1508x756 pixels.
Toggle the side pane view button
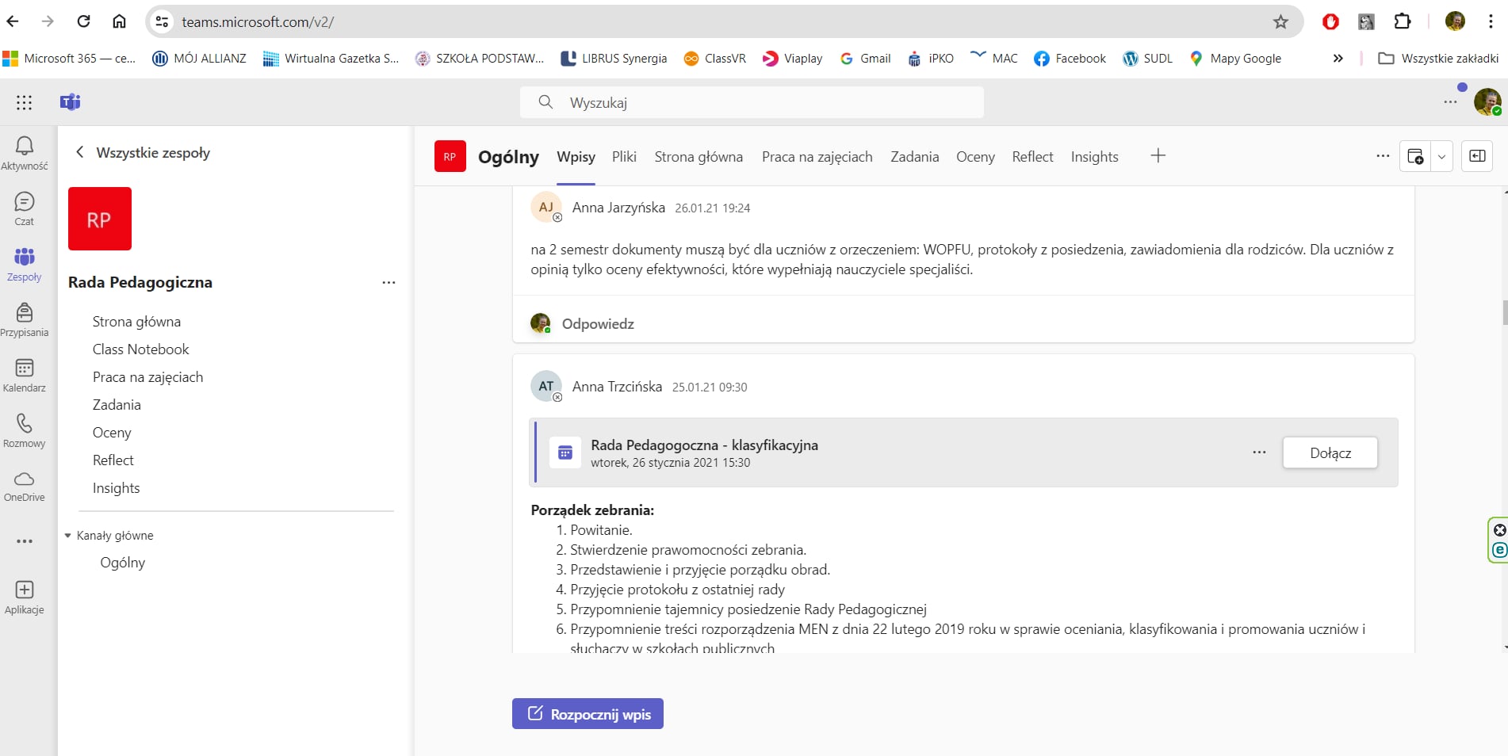click(x=1477, y=156)
